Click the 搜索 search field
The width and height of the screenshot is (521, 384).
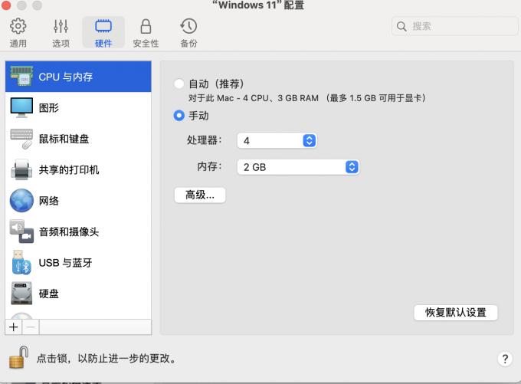click(452, 26)
